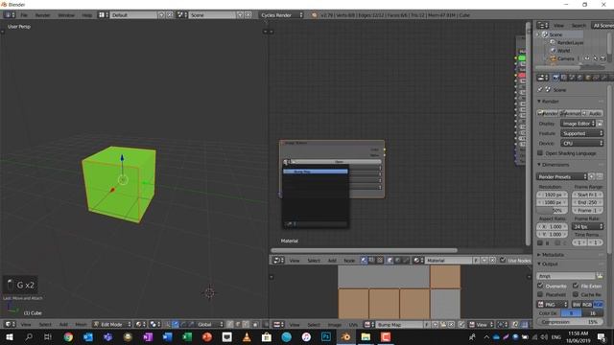This screenshot has height=345, width=614.
Task: Open the Cycles Render engine dropdown
Action: 281,15
